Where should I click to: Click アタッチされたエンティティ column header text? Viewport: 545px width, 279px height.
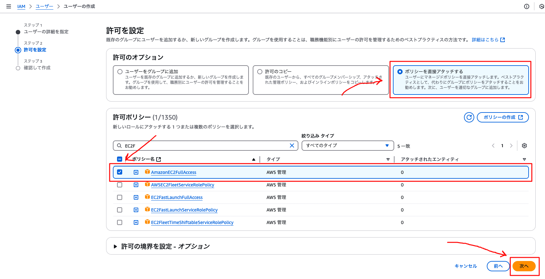(x=430, y=159)
